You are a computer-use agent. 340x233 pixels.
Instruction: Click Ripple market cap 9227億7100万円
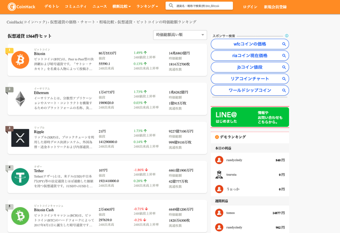[181, 132]
